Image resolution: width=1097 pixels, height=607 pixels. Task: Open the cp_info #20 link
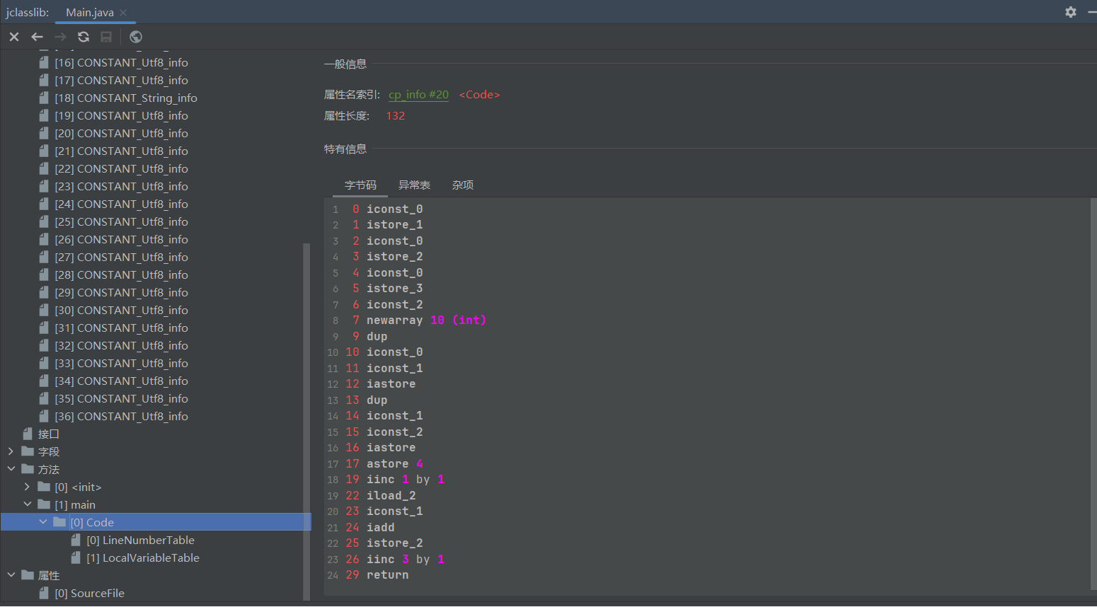pos(418,94)
